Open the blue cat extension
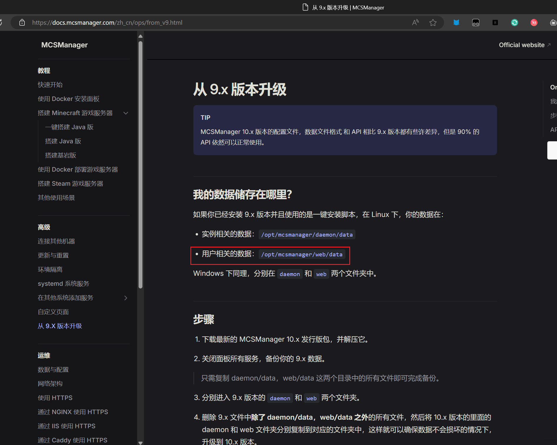The width and height of the screenshot is (557, 445). pyautogui.click(x=456, y=22)
